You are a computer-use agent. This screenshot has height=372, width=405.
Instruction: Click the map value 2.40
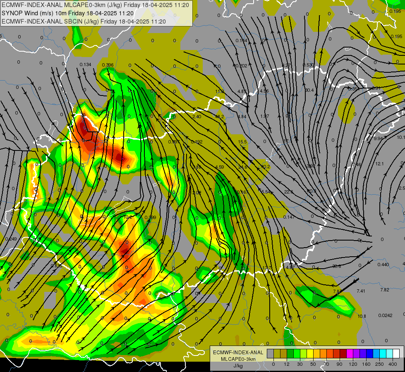click(x=197, y=117)
